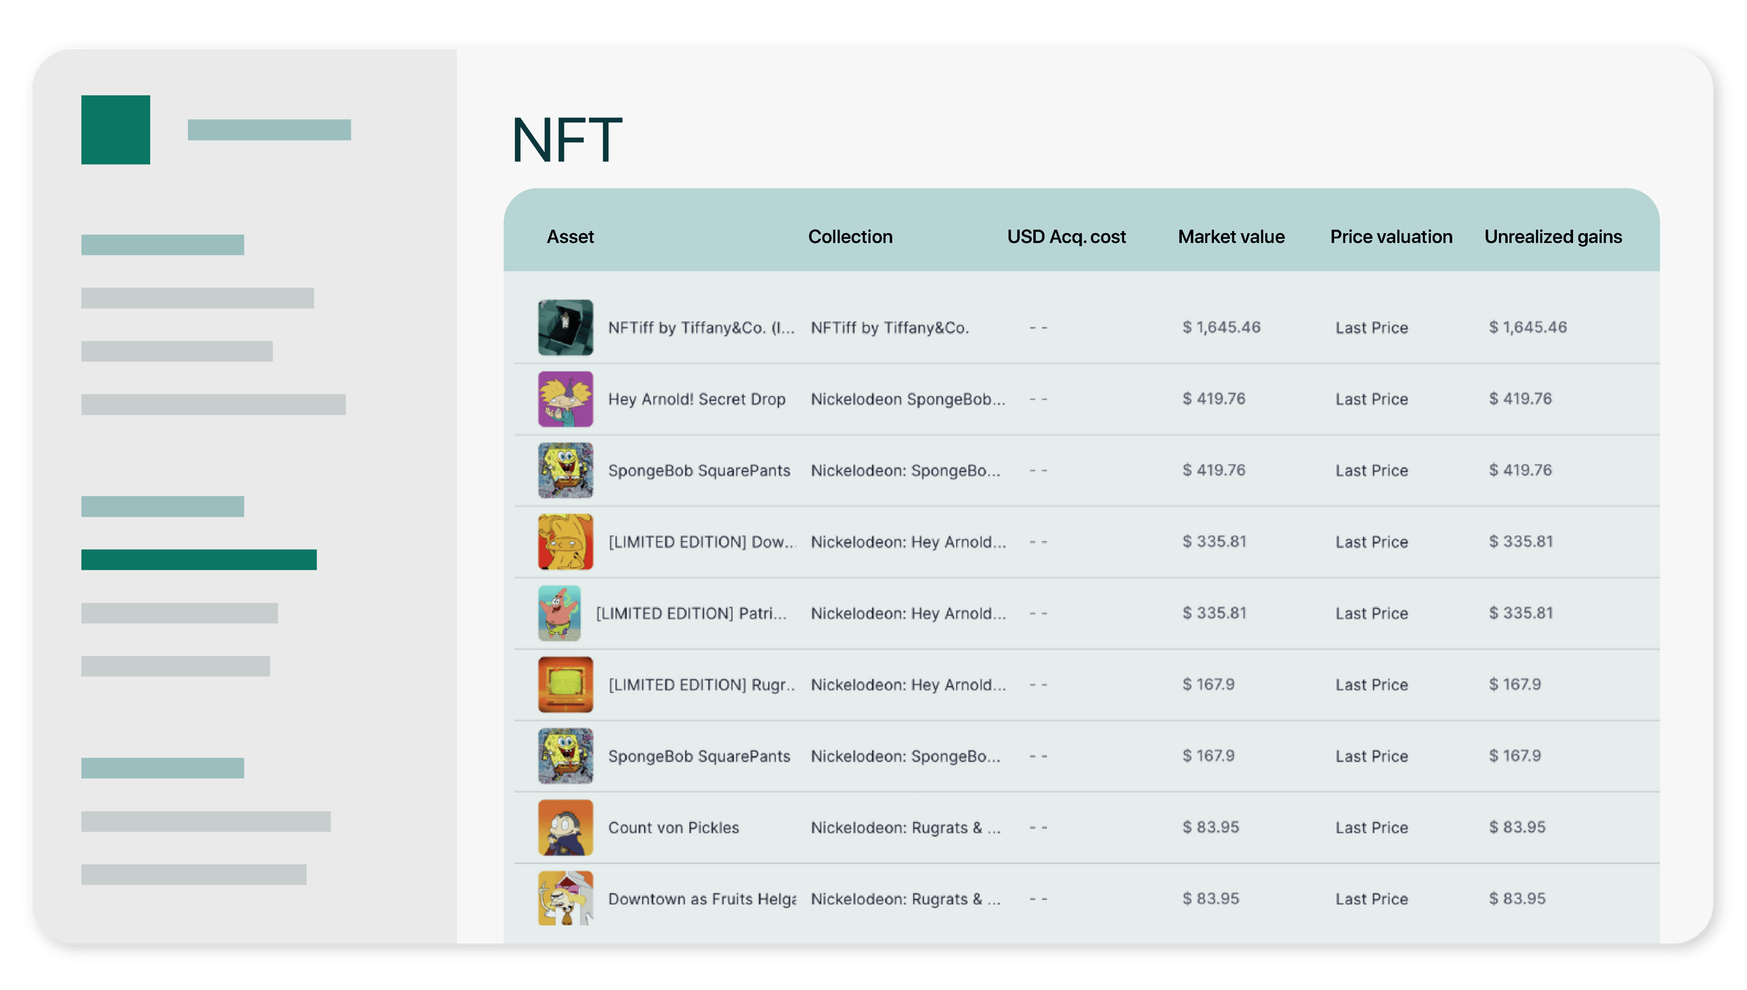Click the [LIMITED EDITION] Patri... asset name
This screenshot has width=1747, height=990.
coord(691,613)
